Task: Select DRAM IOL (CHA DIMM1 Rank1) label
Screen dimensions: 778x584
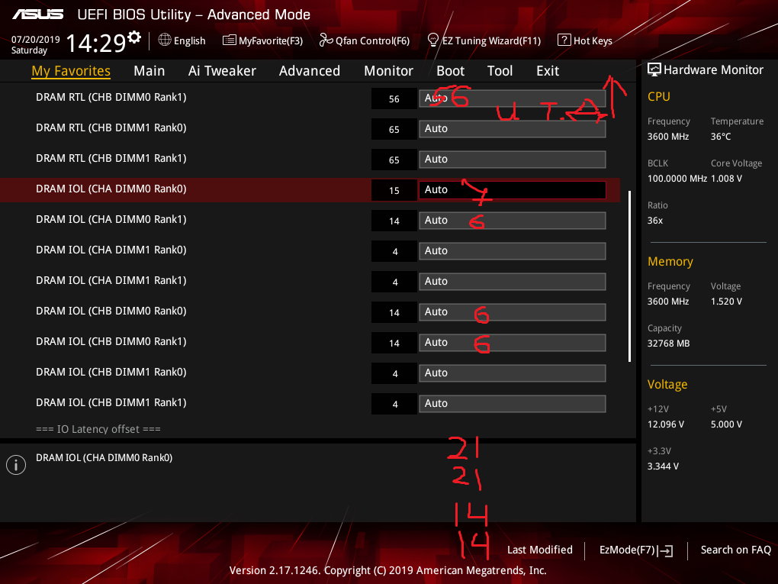Action: [111, 281]
